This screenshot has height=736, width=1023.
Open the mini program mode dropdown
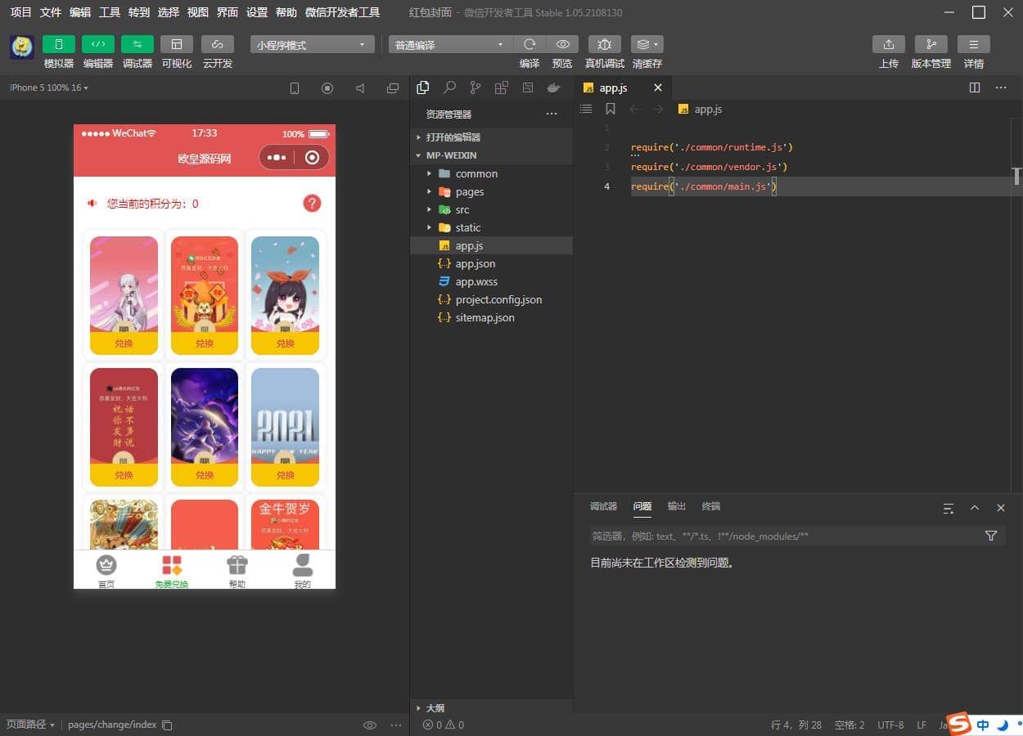click(312, 45)
